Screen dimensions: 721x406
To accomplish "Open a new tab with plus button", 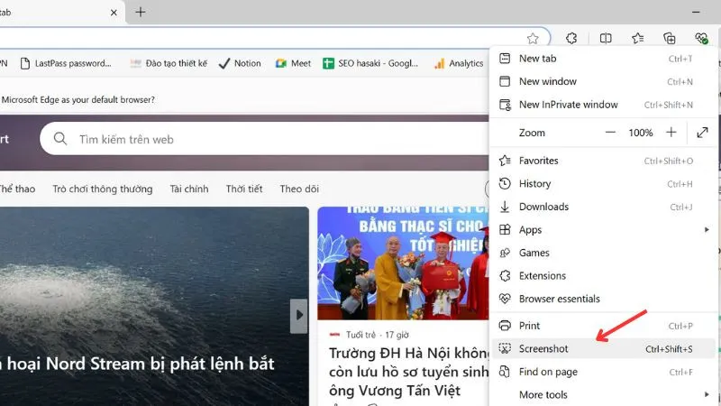I will tap(140, 12).
